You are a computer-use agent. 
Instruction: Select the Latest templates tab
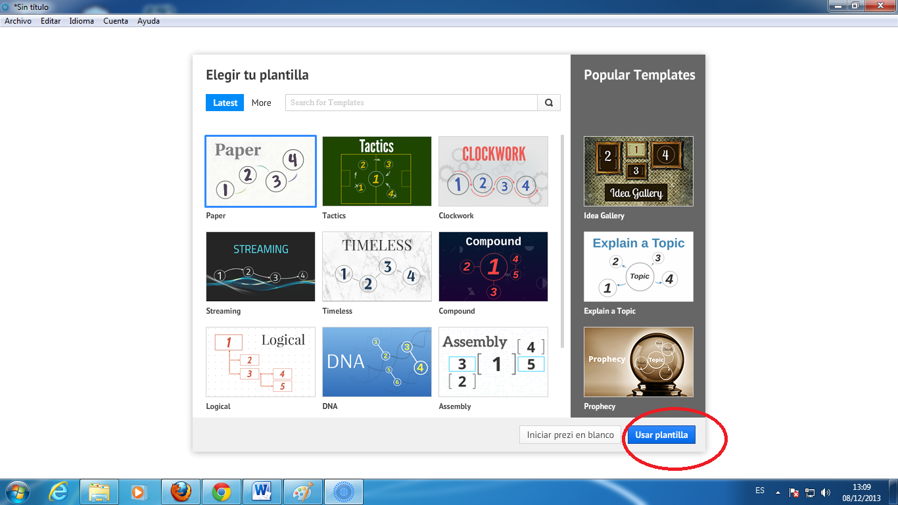pyautogui.click(x=224, y=103)
